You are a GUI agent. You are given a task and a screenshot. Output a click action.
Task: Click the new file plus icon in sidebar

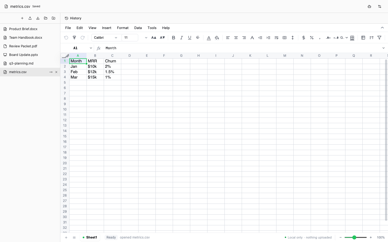pos(22,18)
